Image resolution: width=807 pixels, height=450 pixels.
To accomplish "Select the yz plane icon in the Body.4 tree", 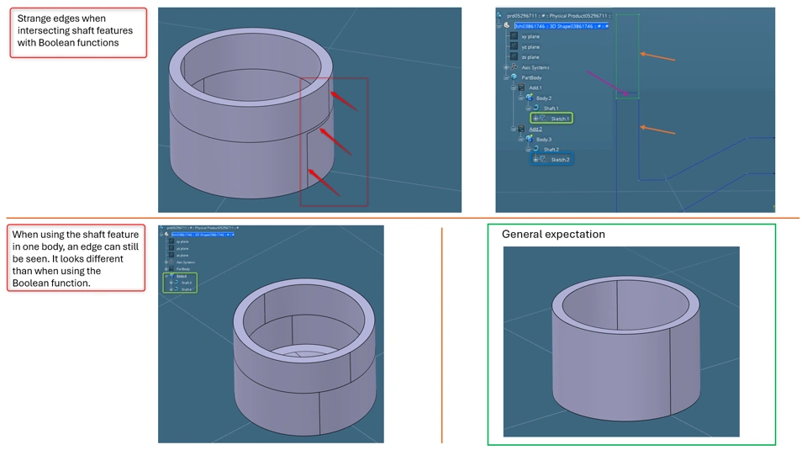I will (171, 248).
